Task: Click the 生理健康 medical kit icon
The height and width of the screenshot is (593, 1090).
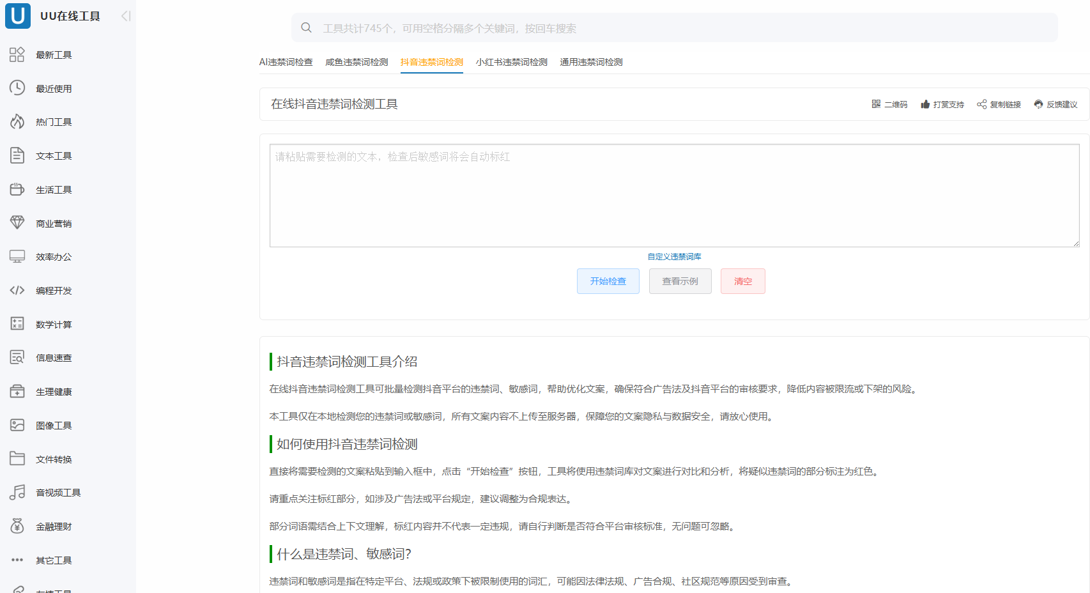Action: coord(17,391)
